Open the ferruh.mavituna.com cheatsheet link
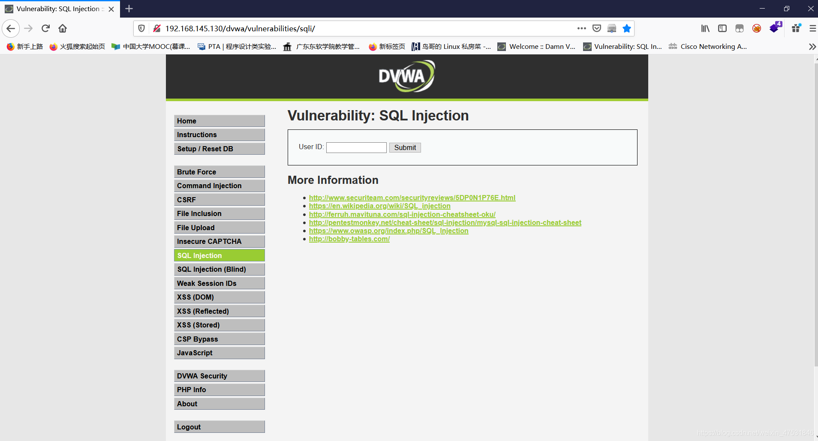This screenshot has width=818, height=441. [x=402, y=214]
